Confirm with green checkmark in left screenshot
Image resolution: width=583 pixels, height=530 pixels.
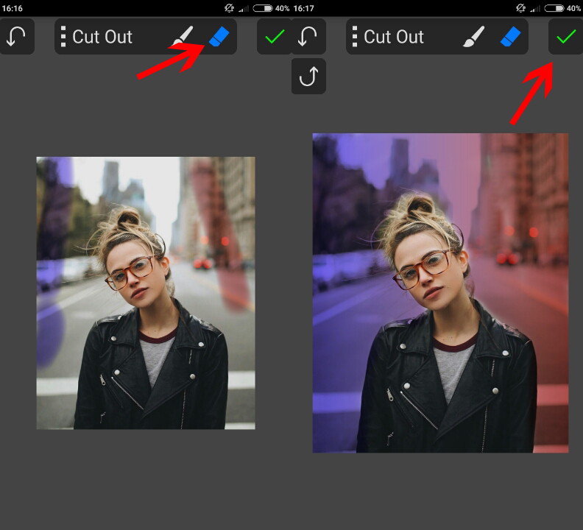pyautogui.click(x=275, y=37)
